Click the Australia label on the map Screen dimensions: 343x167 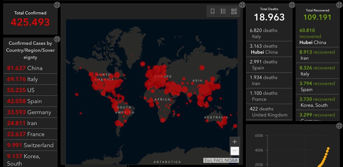point(216,117)
